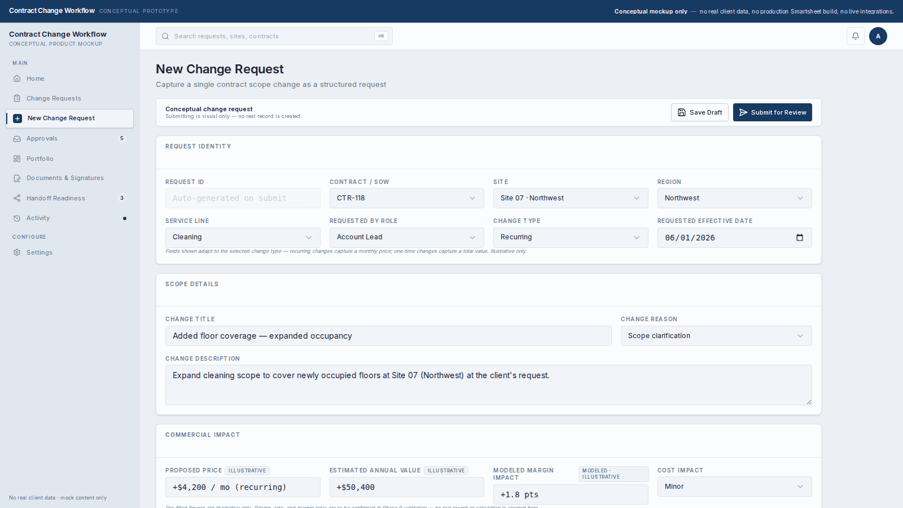Click the search magnifier icon
Screen dimensions: 903x508
pos(165,36)
